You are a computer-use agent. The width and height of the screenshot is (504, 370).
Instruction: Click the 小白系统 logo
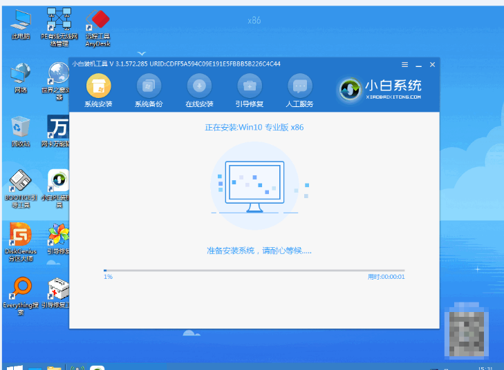tap(380, 89)
